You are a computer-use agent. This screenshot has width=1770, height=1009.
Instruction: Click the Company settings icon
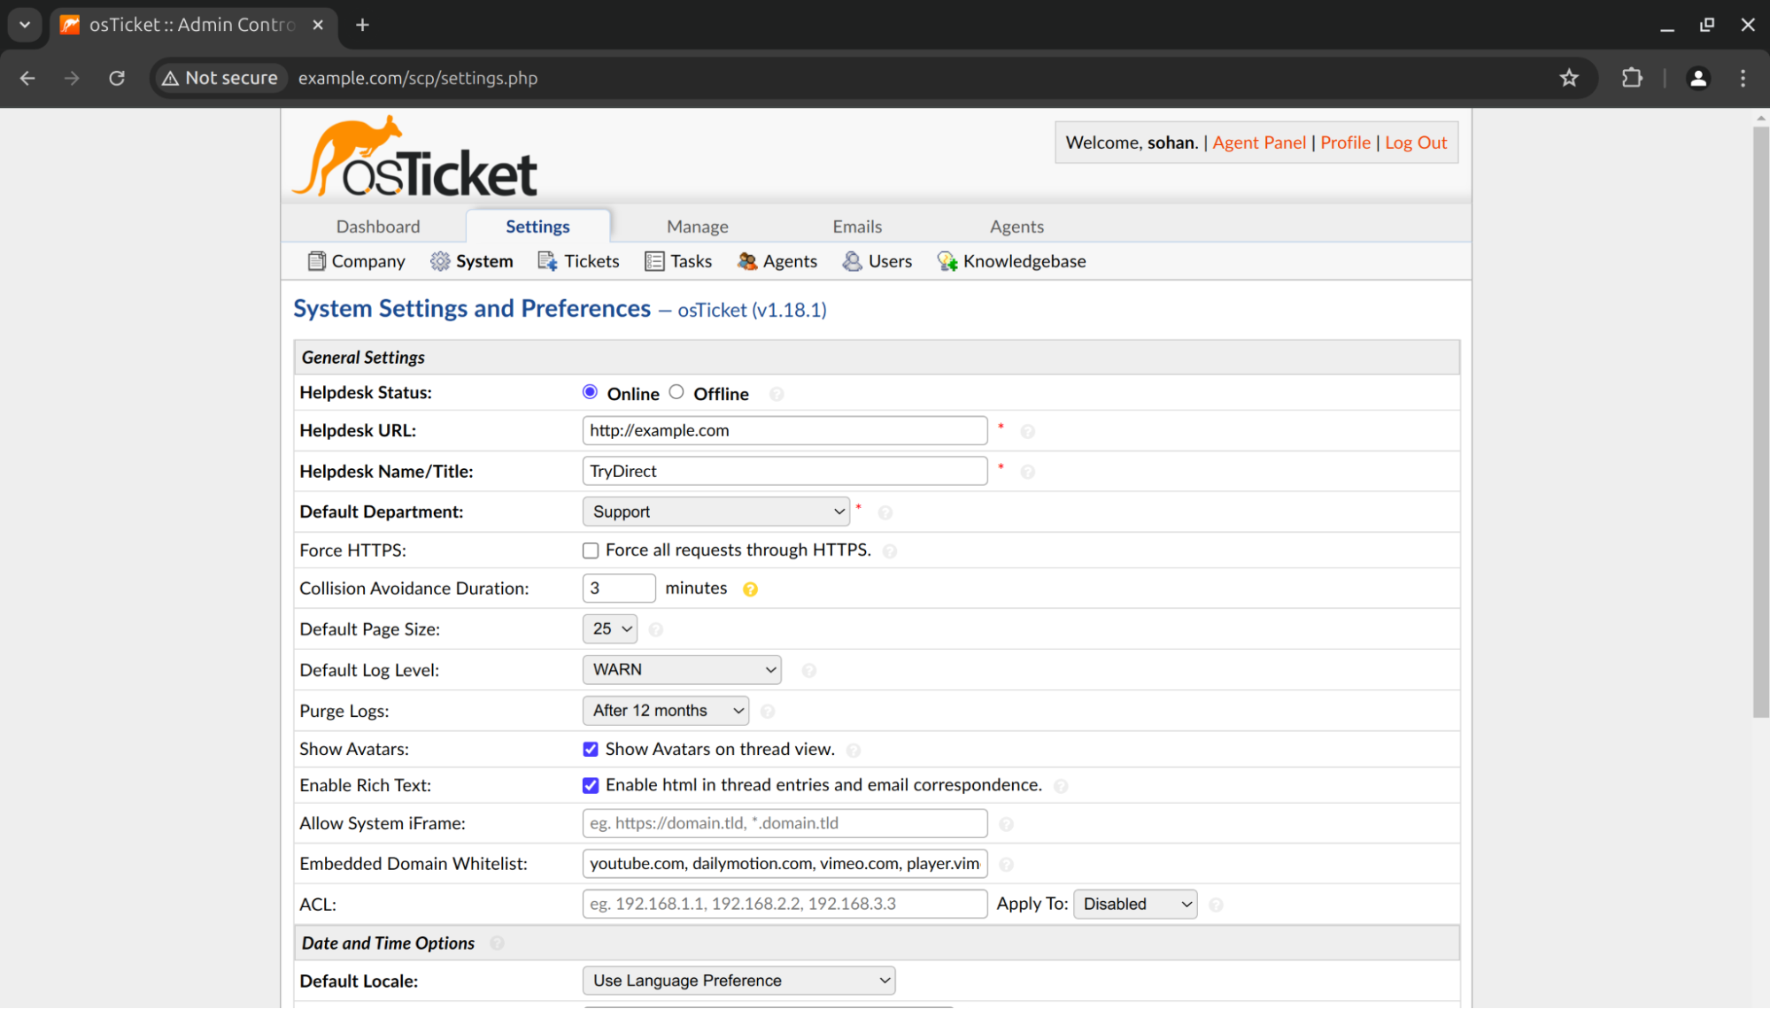tap(313, 260)
